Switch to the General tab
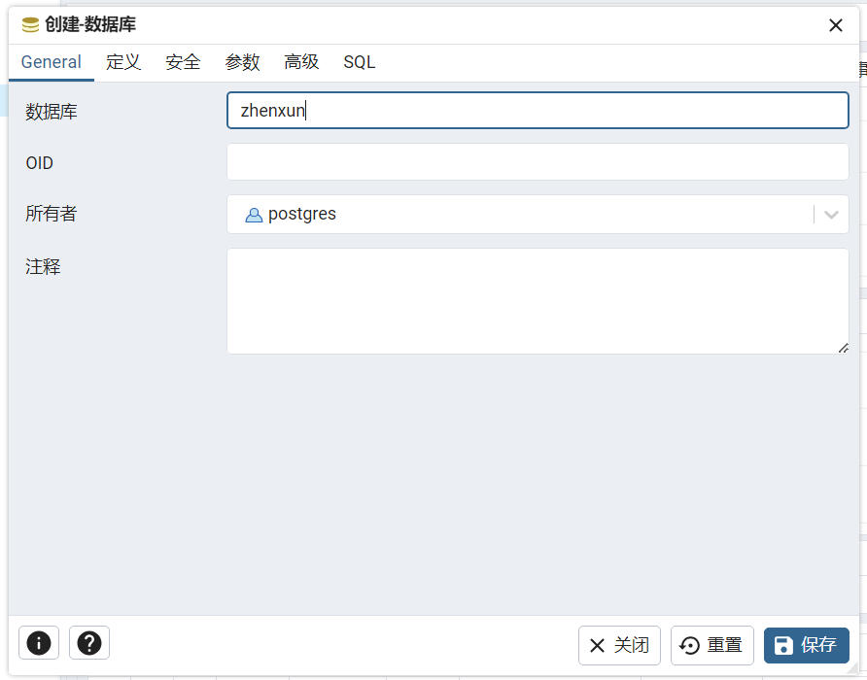The image size is (867, 680). point(52,62)
